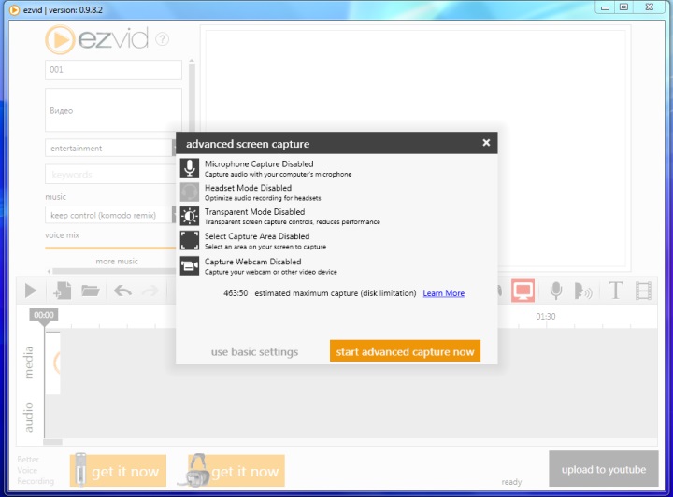Click the record voice microphone icon
Screen dimensions: 673x497
click(x=556, y=291)
